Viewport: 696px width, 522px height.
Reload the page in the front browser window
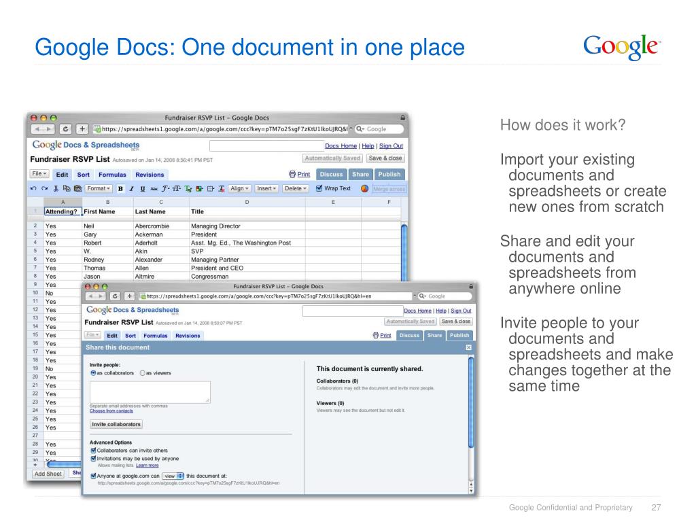click(115, 296)
